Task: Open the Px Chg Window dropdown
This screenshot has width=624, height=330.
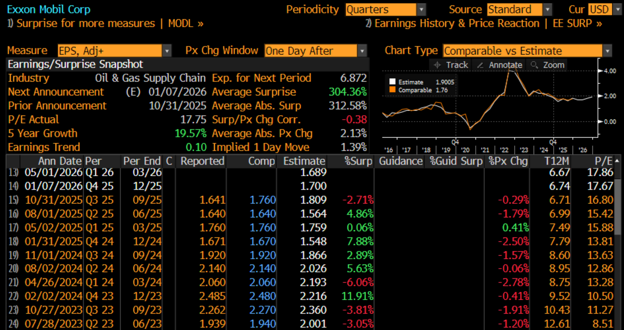Action: pyautogui.click(x=315, y=51)
